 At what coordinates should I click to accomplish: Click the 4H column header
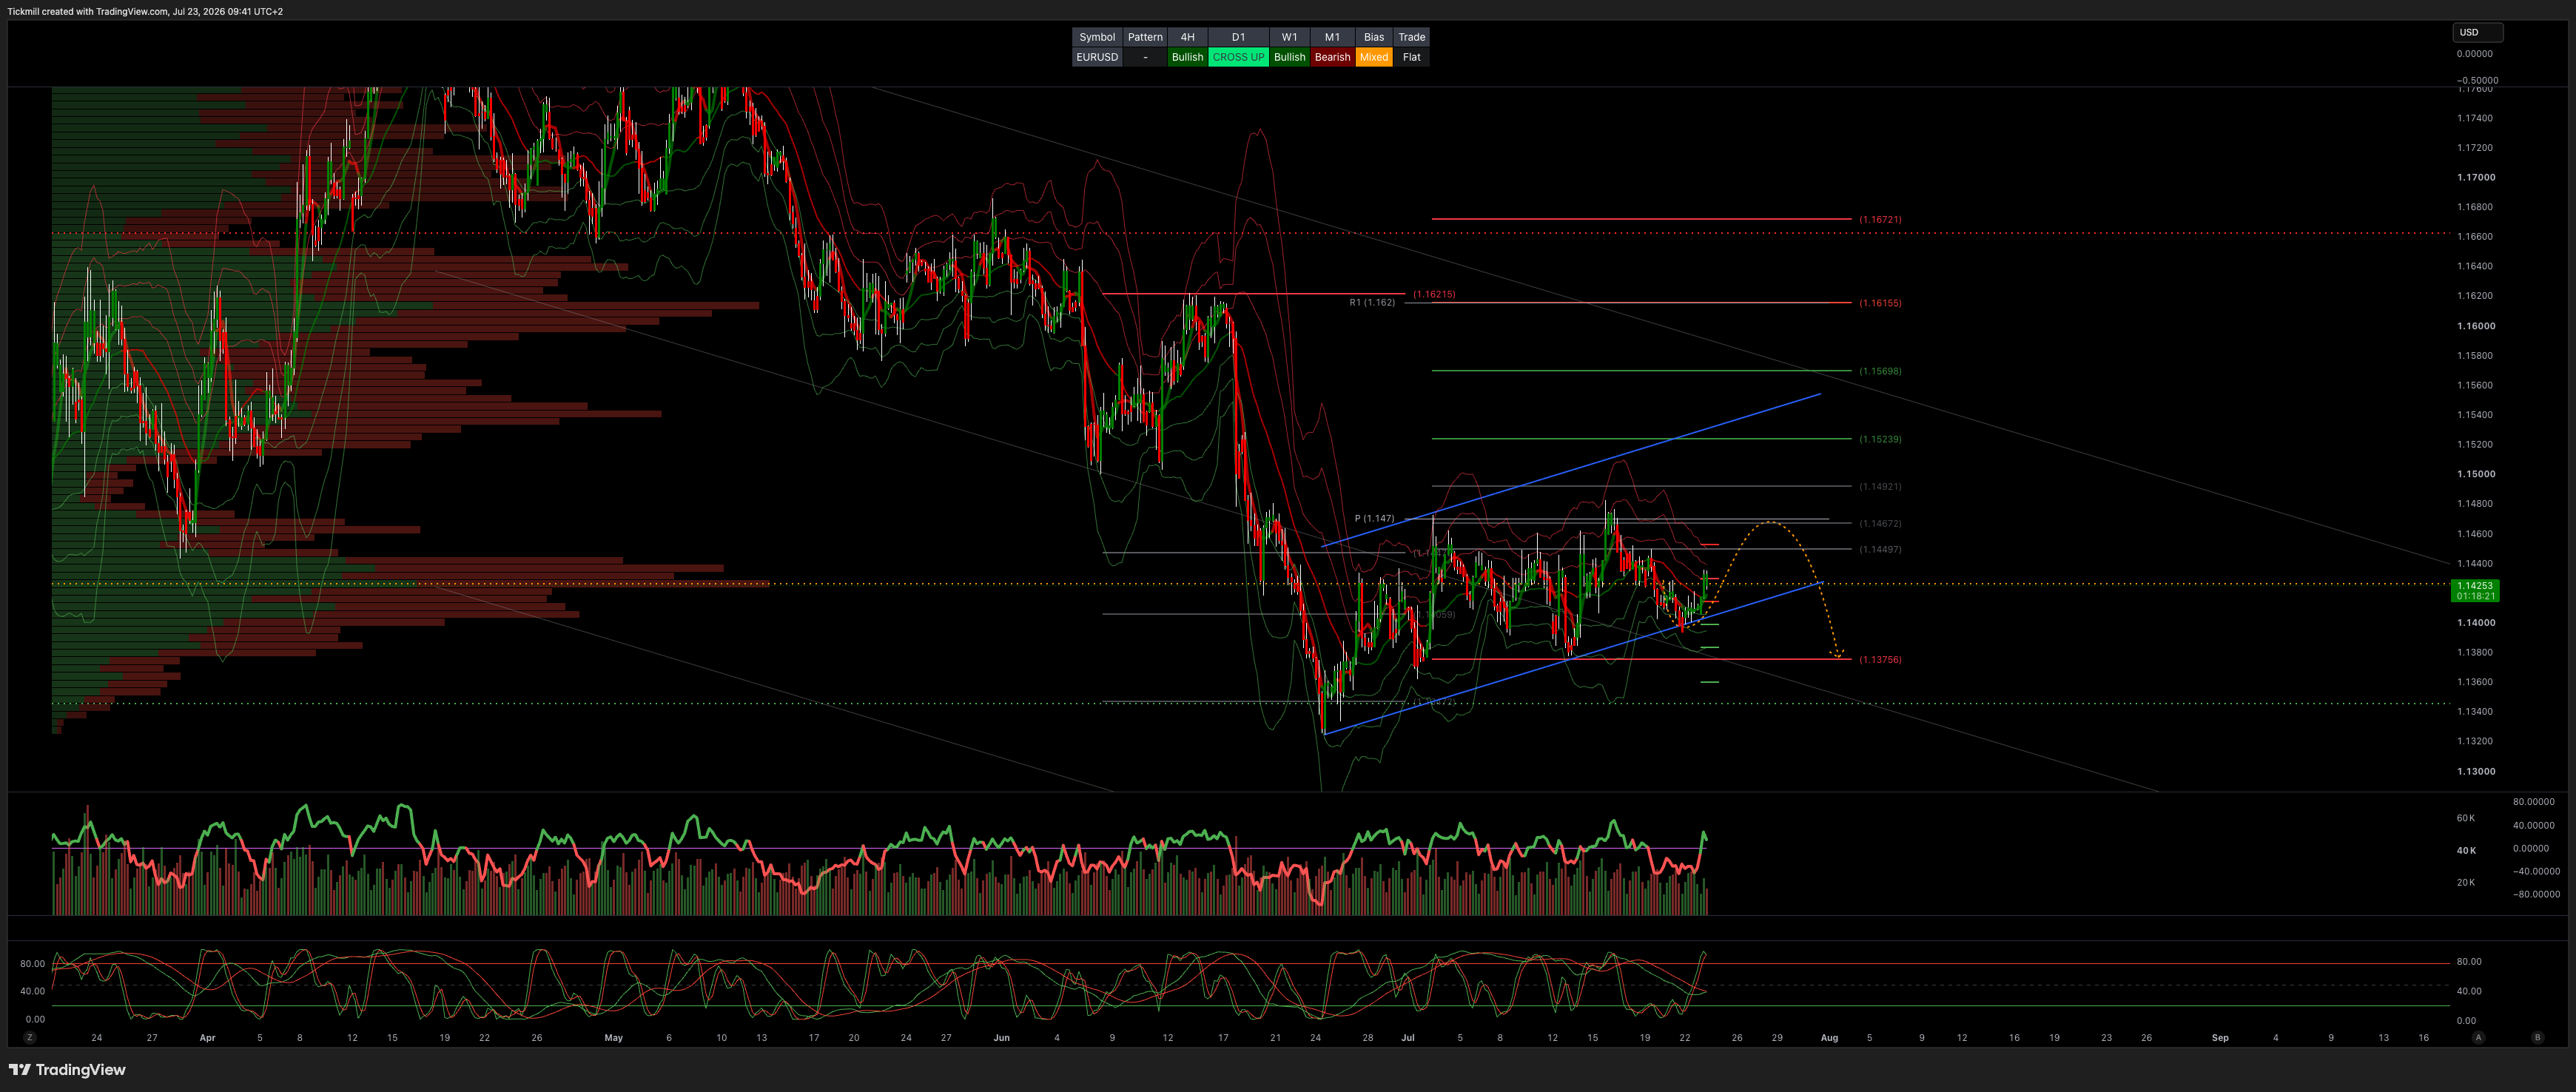(x=1187, y=37)
